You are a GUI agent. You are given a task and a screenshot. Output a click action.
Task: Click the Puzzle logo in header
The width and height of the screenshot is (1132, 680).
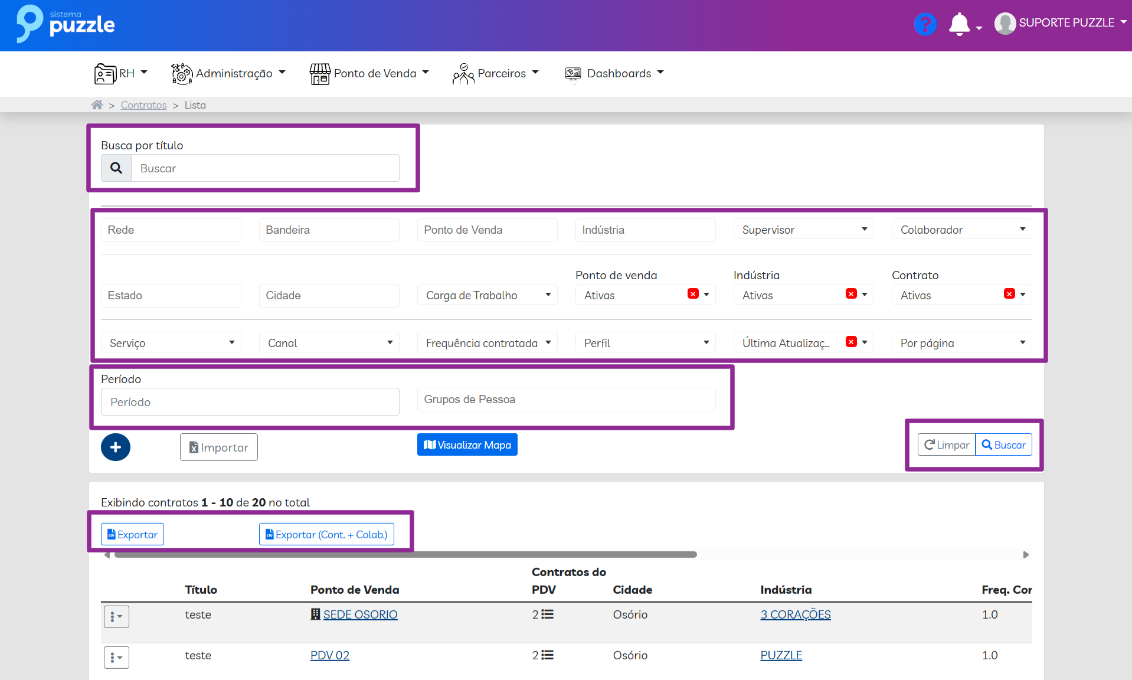66,24
